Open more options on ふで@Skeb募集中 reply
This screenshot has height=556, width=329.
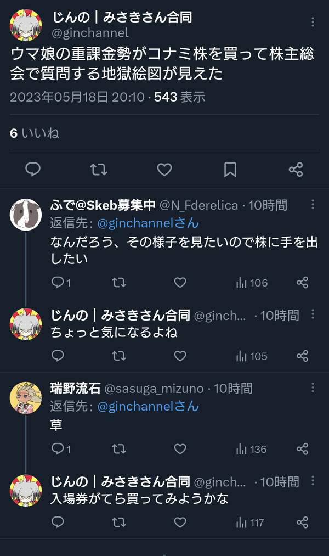pyautogui.click(x=313, y=204)
